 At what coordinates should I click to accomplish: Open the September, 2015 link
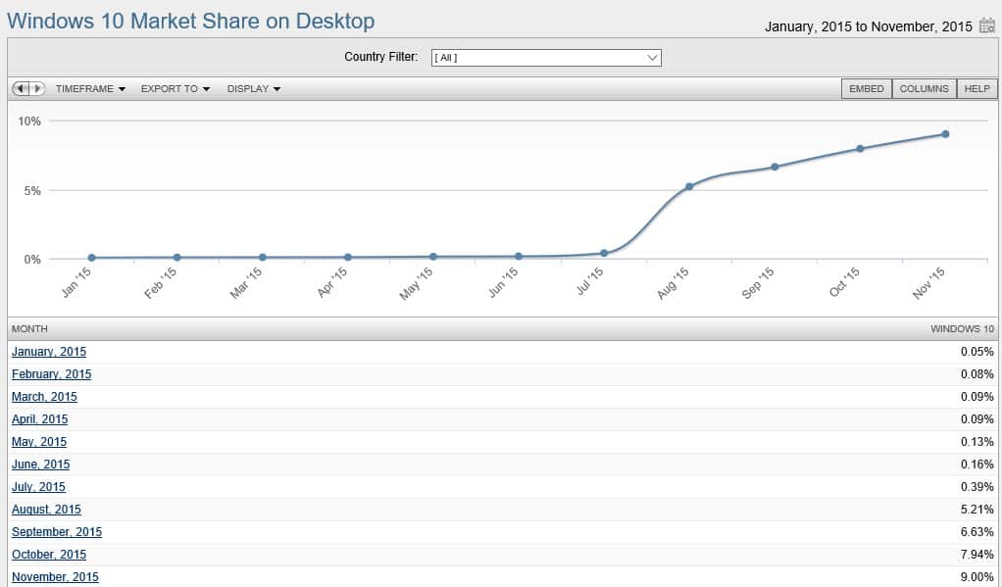click(x=56, y=532)
